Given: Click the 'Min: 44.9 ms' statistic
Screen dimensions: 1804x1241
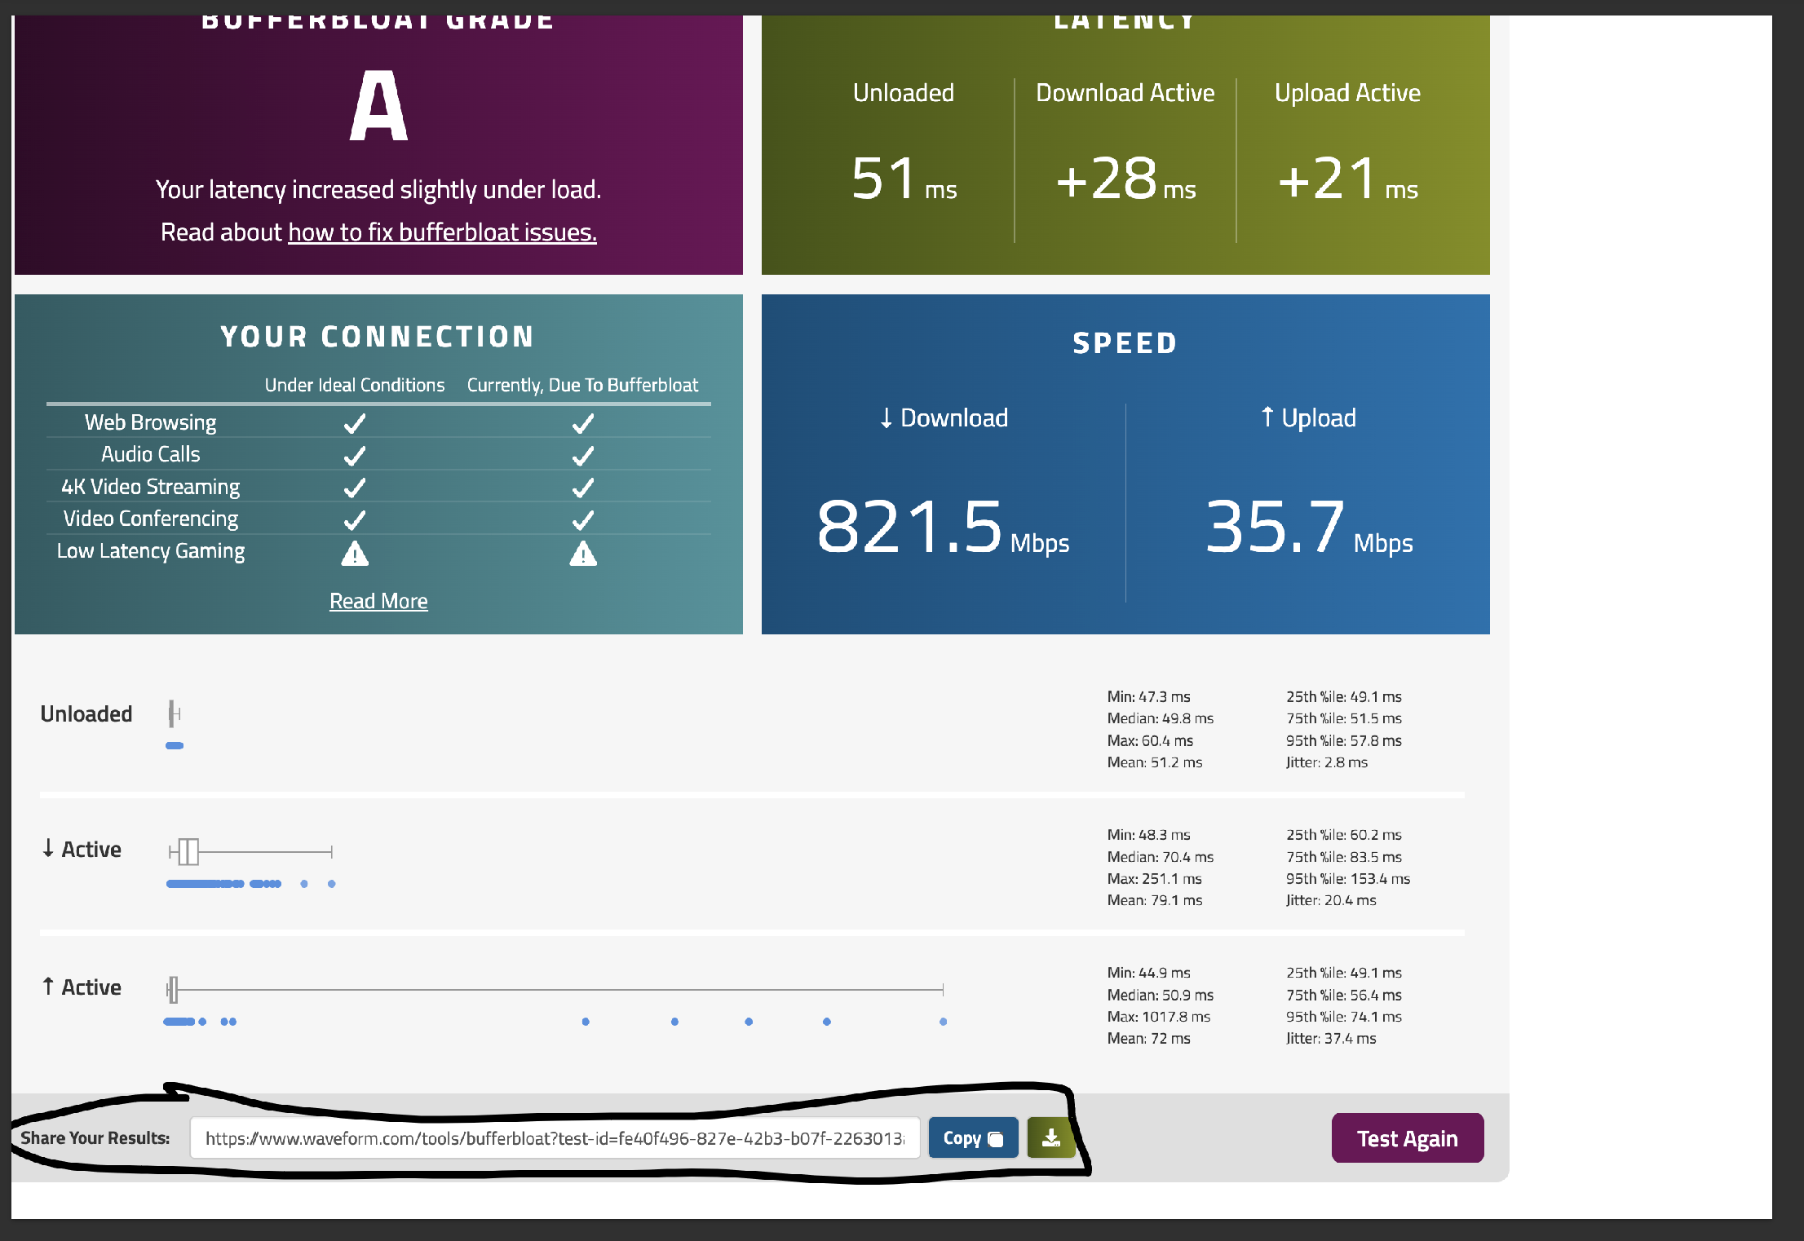Looking at the screenshot, I should point(1148,973).
